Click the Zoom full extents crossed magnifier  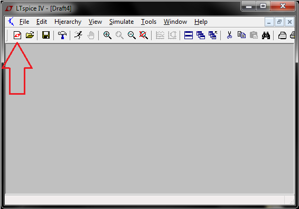tap(144, 35)
